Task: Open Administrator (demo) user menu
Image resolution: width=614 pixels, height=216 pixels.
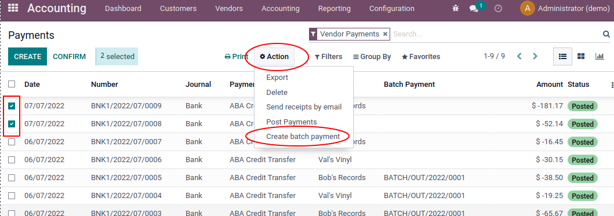Action: click(x=565, y=8)
